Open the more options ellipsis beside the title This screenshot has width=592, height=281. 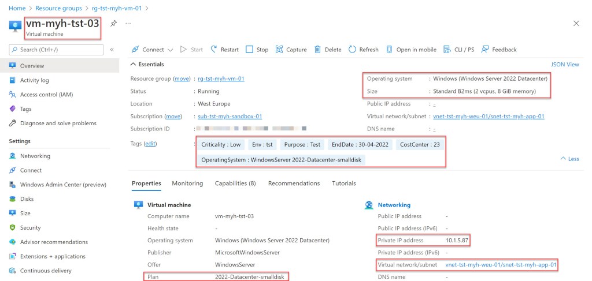(x=128, y=24)
